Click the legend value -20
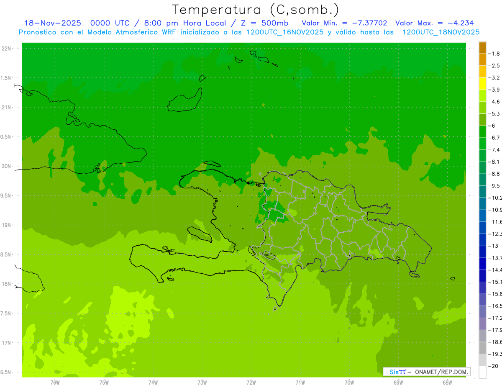Screen dimensions: 502x388 click(x=493, y=366)
